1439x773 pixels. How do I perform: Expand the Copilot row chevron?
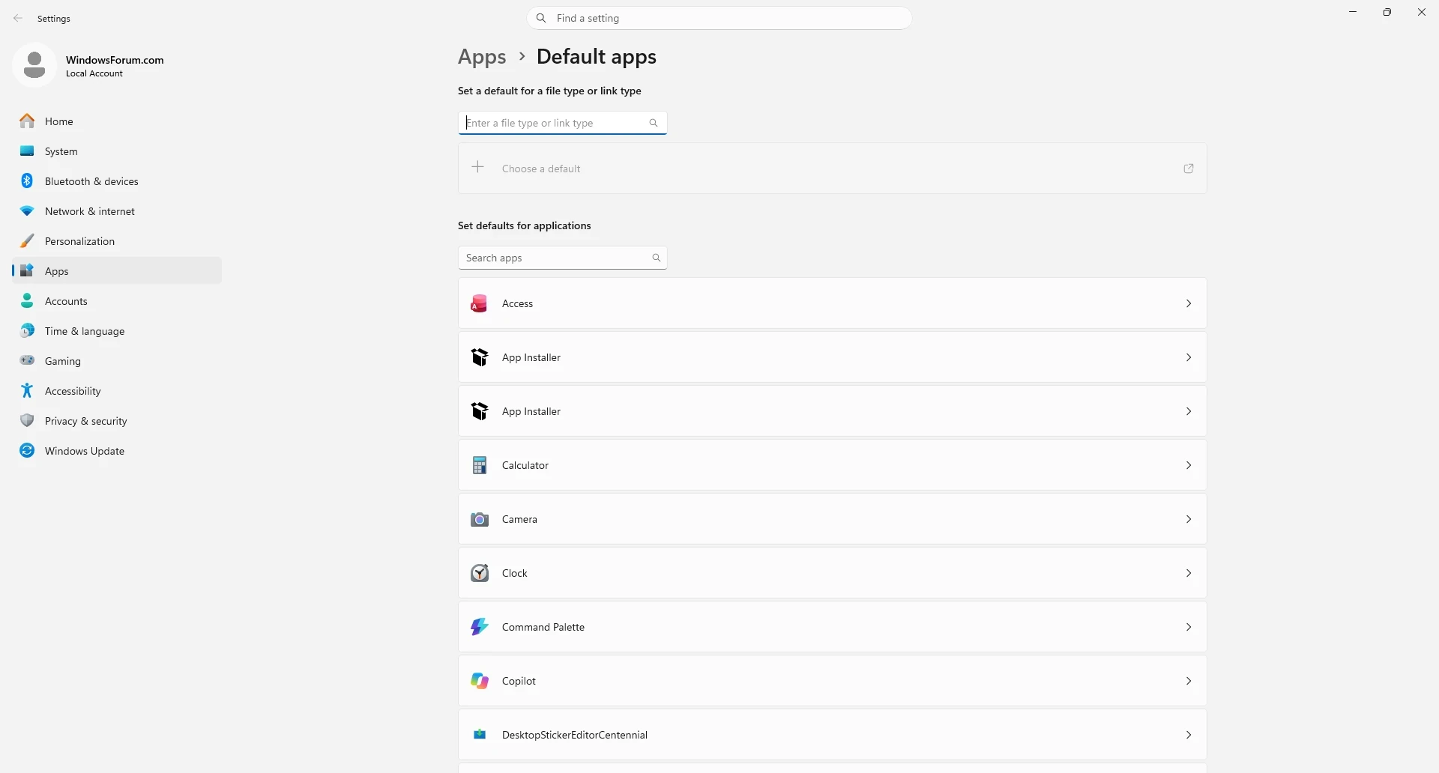(x=1189, y=681)
